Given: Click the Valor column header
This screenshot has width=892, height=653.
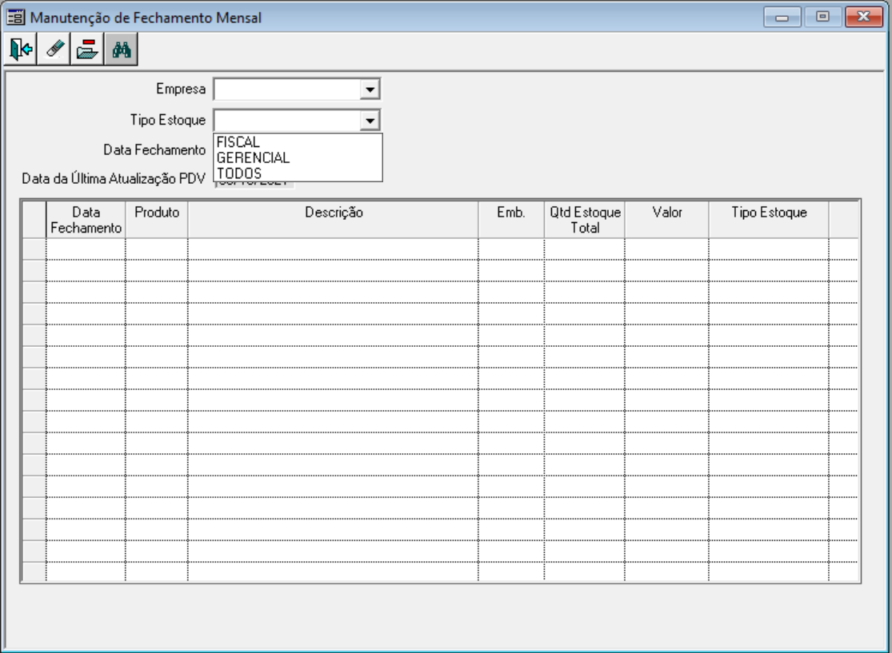Looking at the screenshot, I should pos(666,220).
